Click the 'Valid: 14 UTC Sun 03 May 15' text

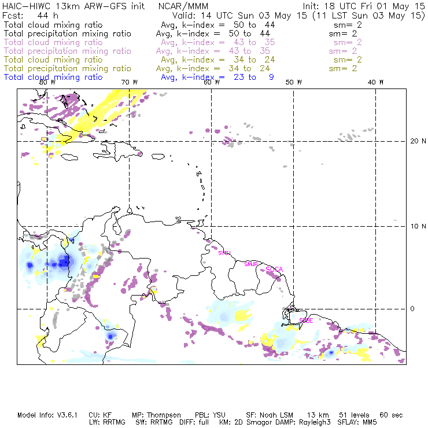click(x=239, y=16)
